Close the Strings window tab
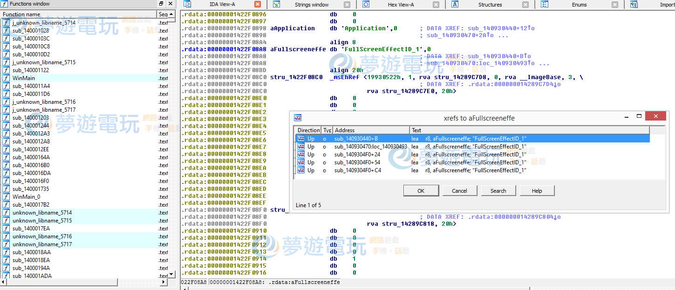 click(x=347, y=5)
